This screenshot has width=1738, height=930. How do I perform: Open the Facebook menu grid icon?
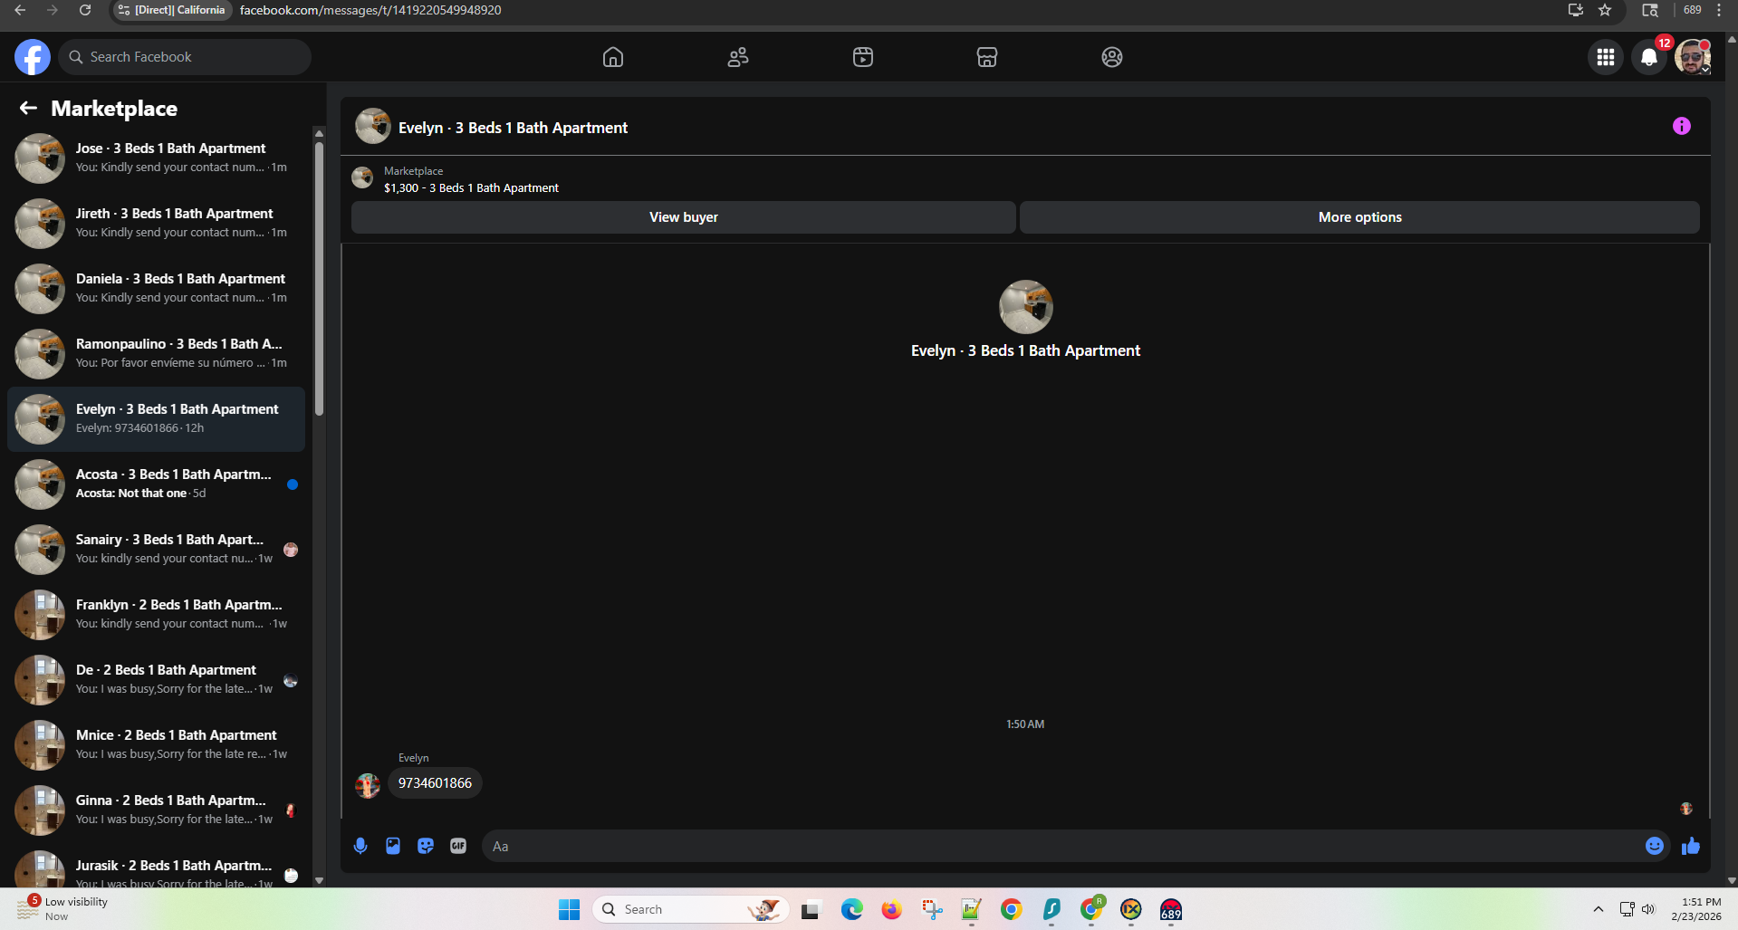(x=1606, y=57)
